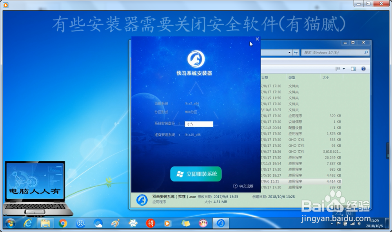
Task: Launch the Paint palette app from taskbar
Action: coord(116,223)
